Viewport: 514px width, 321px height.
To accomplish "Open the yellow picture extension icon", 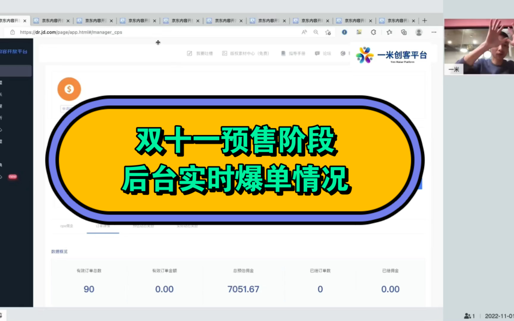I will (x=359, y=32).
